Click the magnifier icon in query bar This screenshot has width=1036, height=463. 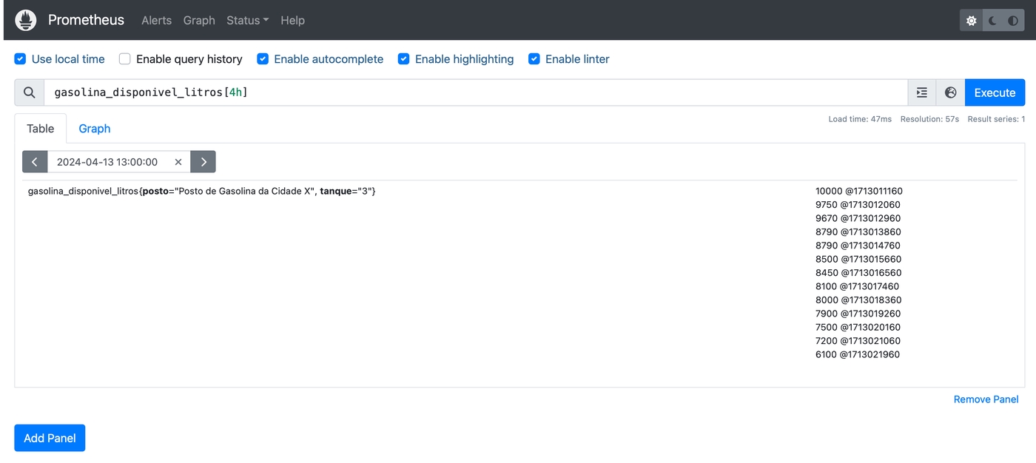click(30, 92)
